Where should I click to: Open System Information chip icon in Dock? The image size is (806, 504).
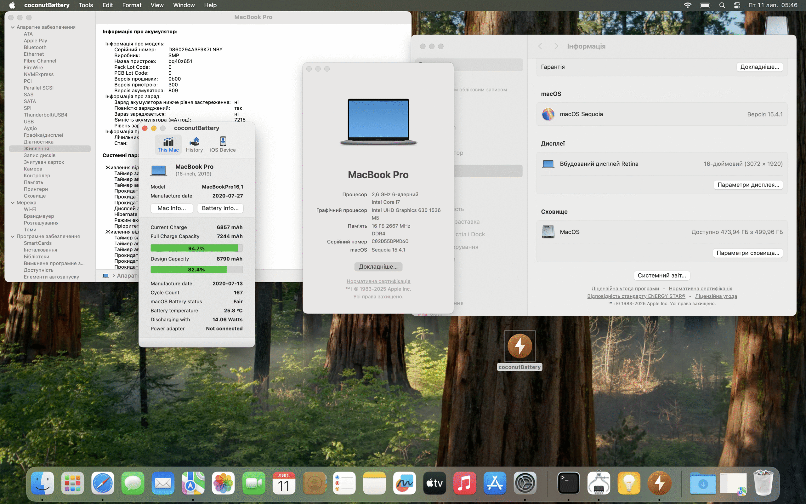point(599,483)
